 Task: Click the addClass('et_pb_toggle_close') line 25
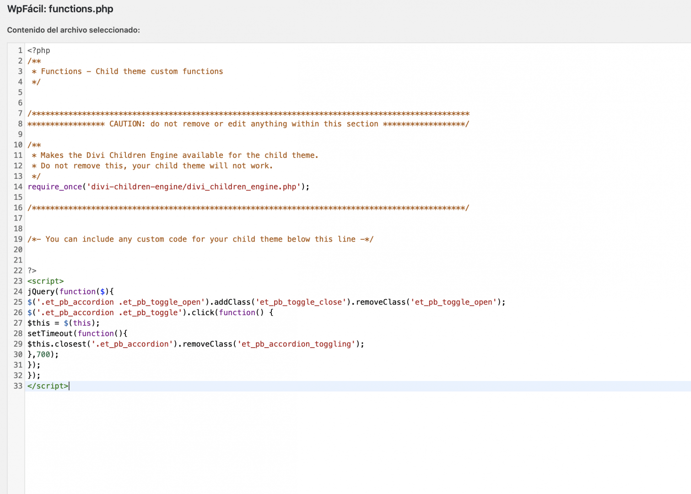[266, 302]
